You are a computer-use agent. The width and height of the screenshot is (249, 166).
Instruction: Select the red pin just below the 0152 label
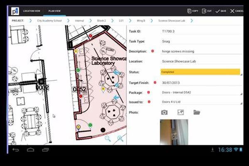click(81, 96)
